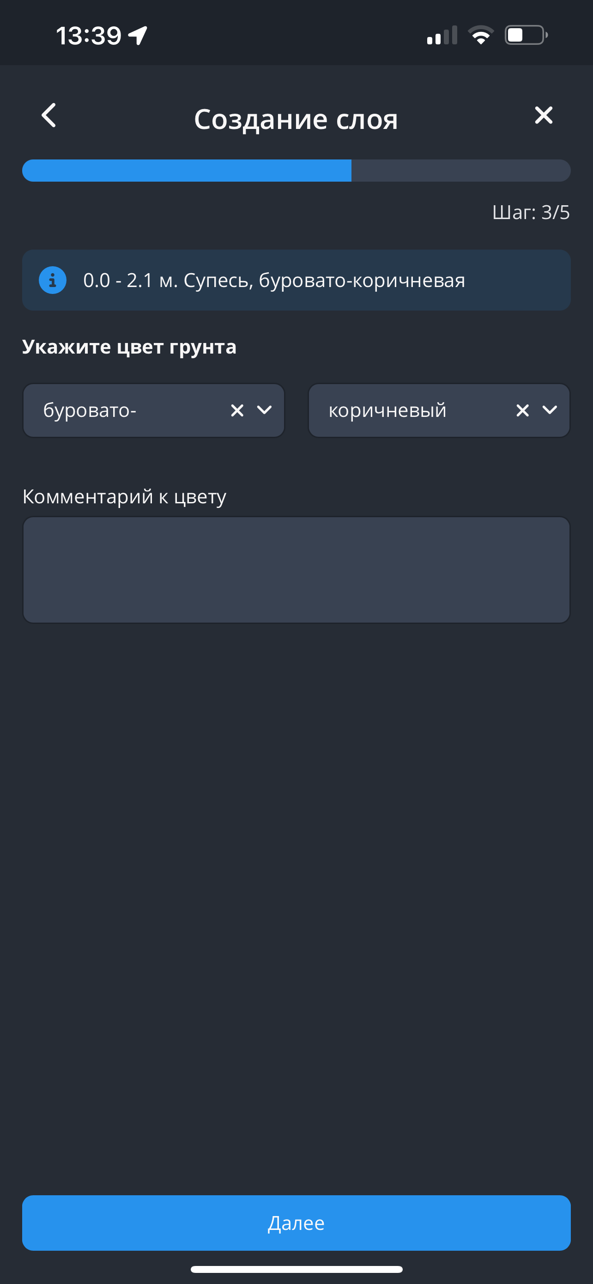This screenshot has height=1284, width=593.
Task: Open the "коричневый" main color combo box
Action: pyautogui.click(x=413, y=410)
